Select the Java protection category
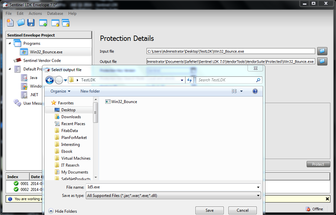 point(33,77)
